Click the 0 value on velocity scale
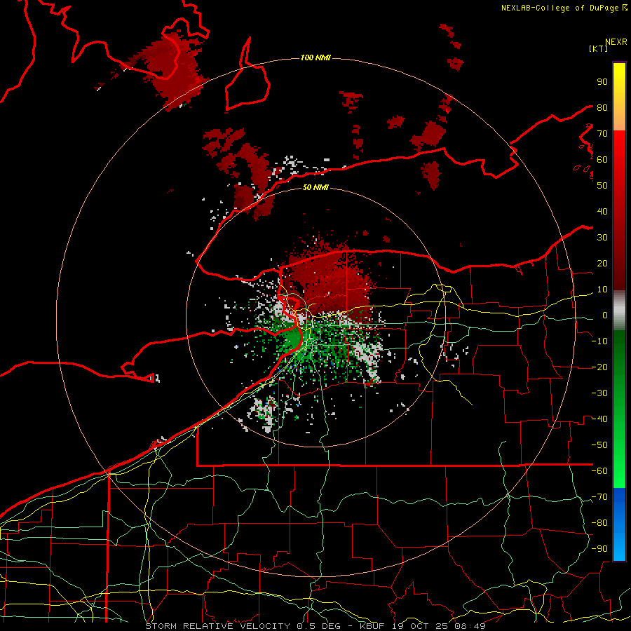The width and height of the screenshot is (631, 631). pyautogui.click(x=605, y=315)
